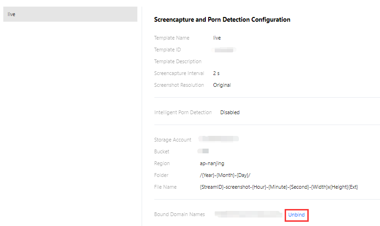The width and height of the screenshot is (380, 226).
Task: Click the Unbind link
Action: pos(296,215)
